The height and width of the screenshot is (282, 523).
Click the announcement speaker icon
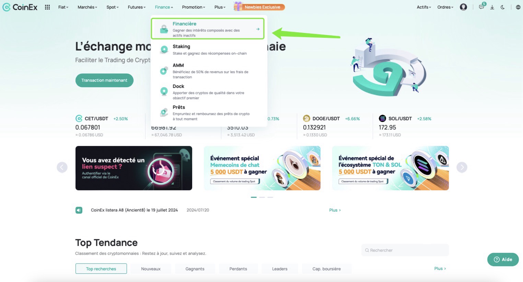coord(79,210)
